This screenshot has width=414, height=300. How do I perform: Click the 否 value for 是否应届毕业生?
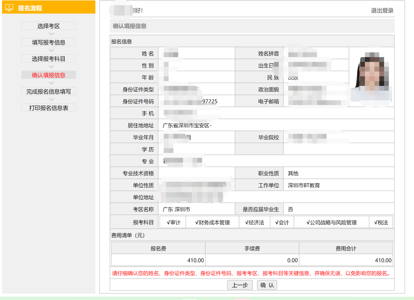[291, 209]
